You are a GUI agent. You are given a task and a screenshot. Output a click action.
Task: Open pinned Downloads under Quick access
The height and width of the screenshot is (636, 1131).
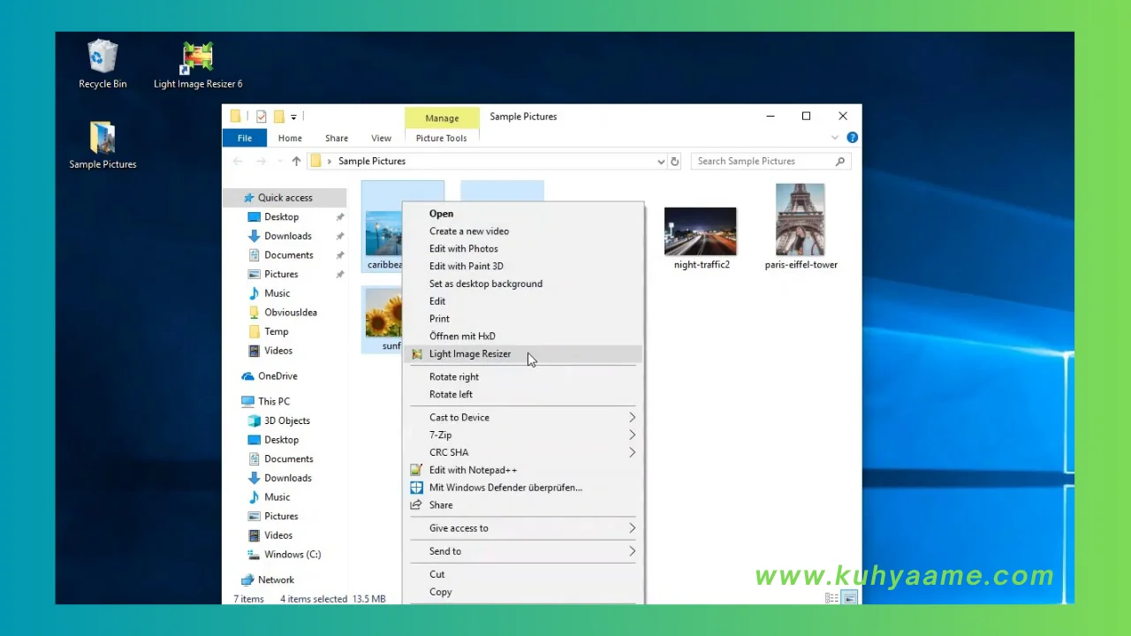[x=287, y=236]
